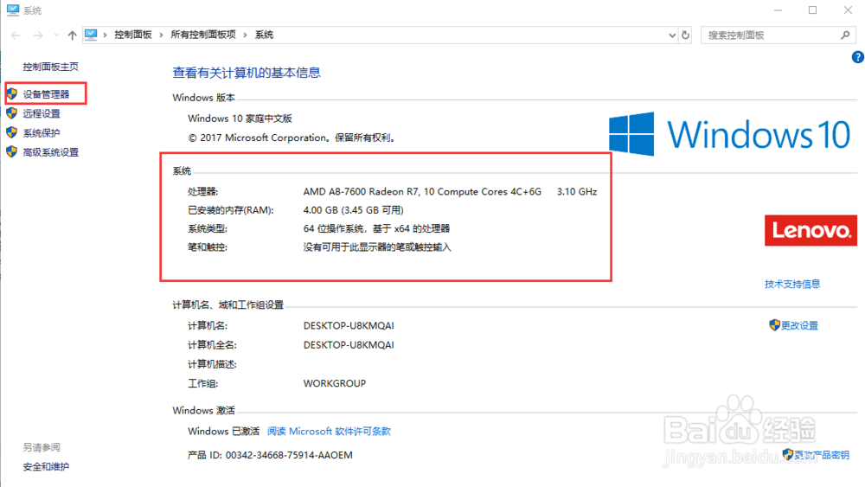Open address bar history dropdown
The height and width of the screenshot is (487, 865).
tap(672, 35)
